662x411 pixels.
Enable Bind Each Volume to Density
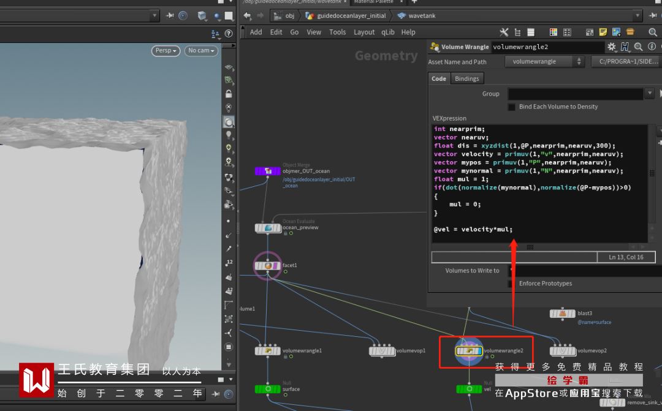(512, 107)
